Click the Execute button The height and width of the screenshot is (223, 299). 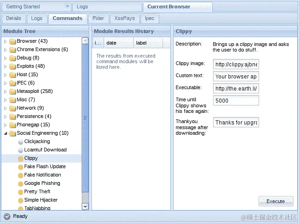coord(276,201)
